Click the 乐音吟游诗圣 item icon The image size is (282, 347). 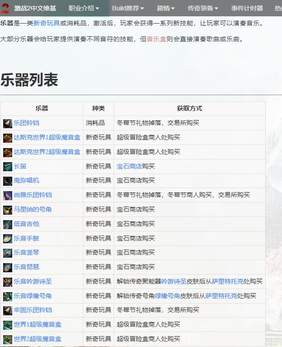(8, 282)
